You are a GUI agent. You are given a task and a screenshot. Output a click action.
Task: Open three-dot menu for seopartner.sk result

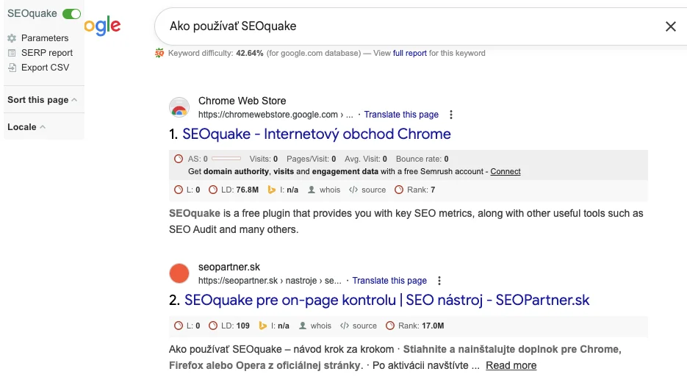pyautogui.click(x=439, y=281)
